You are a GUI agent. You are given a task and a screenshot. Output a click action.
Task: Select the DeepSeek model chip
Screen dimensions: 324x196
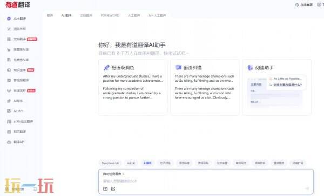[x=110, y=163]
